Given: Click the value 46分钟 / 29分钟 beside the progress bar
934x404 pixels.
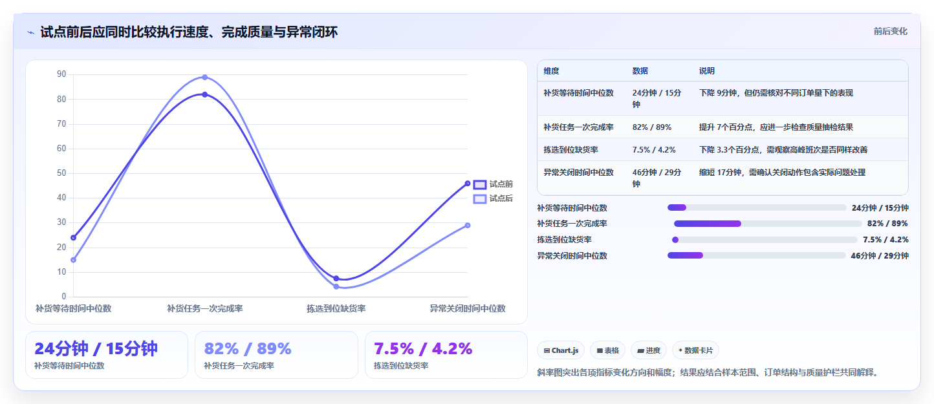Looking at the screenshot, I should (x=880, y=256).
